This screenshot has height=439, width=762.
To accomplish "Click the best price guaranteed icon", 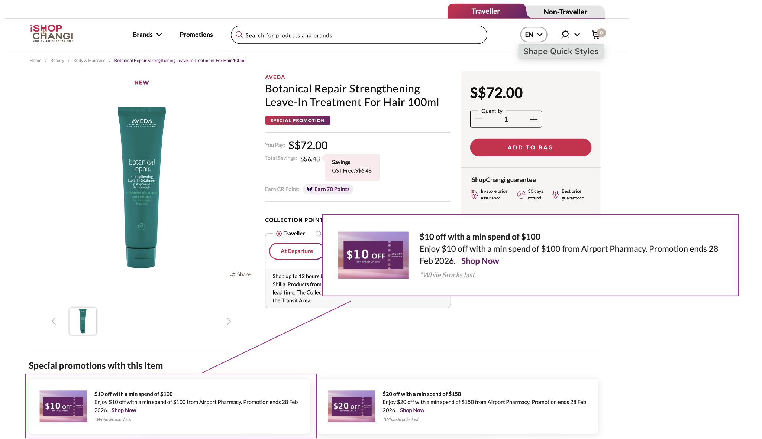I will [x=555, y=195].
